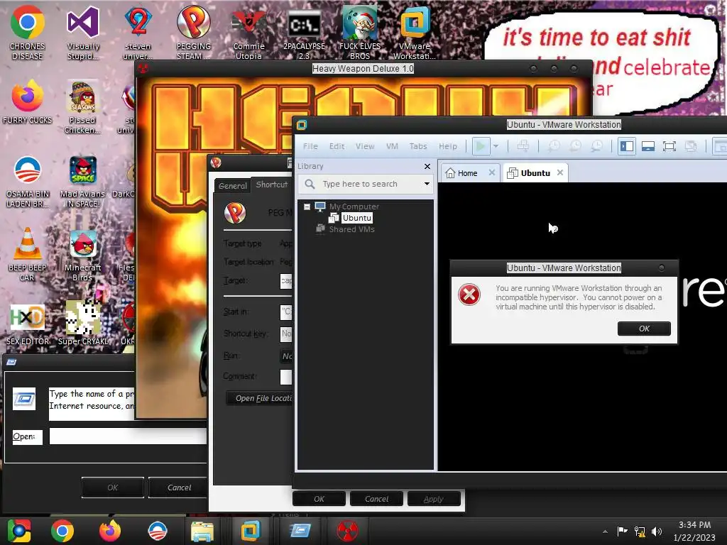Viewport: 727px width, 545px height.
Task: Click the Open text box in Run dialog
Action: tap(128, 436)
